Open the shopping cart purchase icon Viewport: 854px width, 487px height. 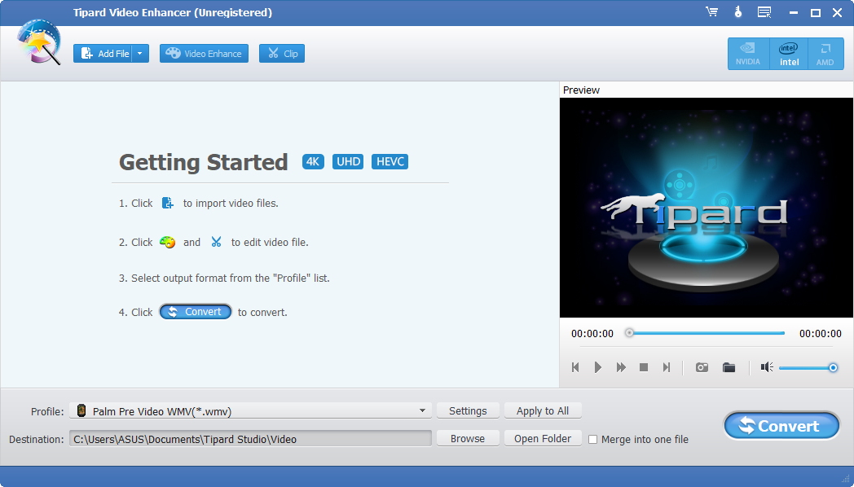coord(712,12)
